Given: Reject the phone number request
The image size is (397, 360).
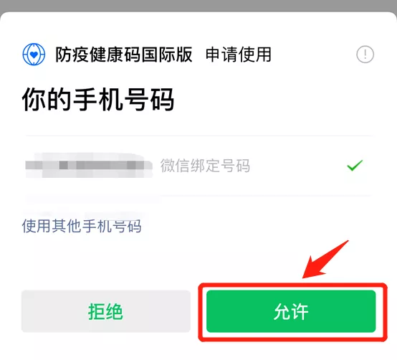Looking at the screenshot, I should coord(106,311).
